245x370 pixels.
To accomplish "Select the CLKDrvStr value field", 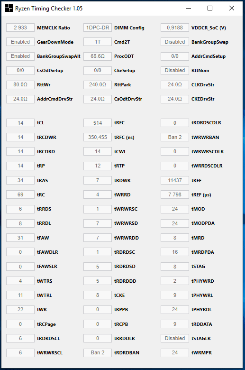I will point(175,84).
